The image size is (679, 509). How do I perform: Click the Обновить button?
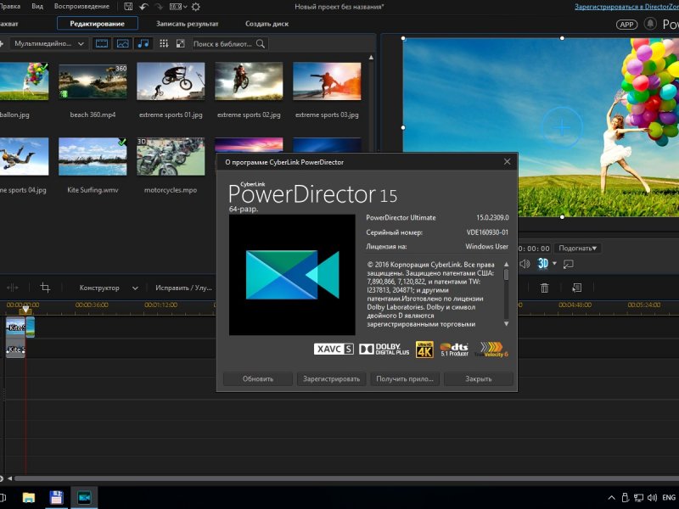[x=258, y=378]
